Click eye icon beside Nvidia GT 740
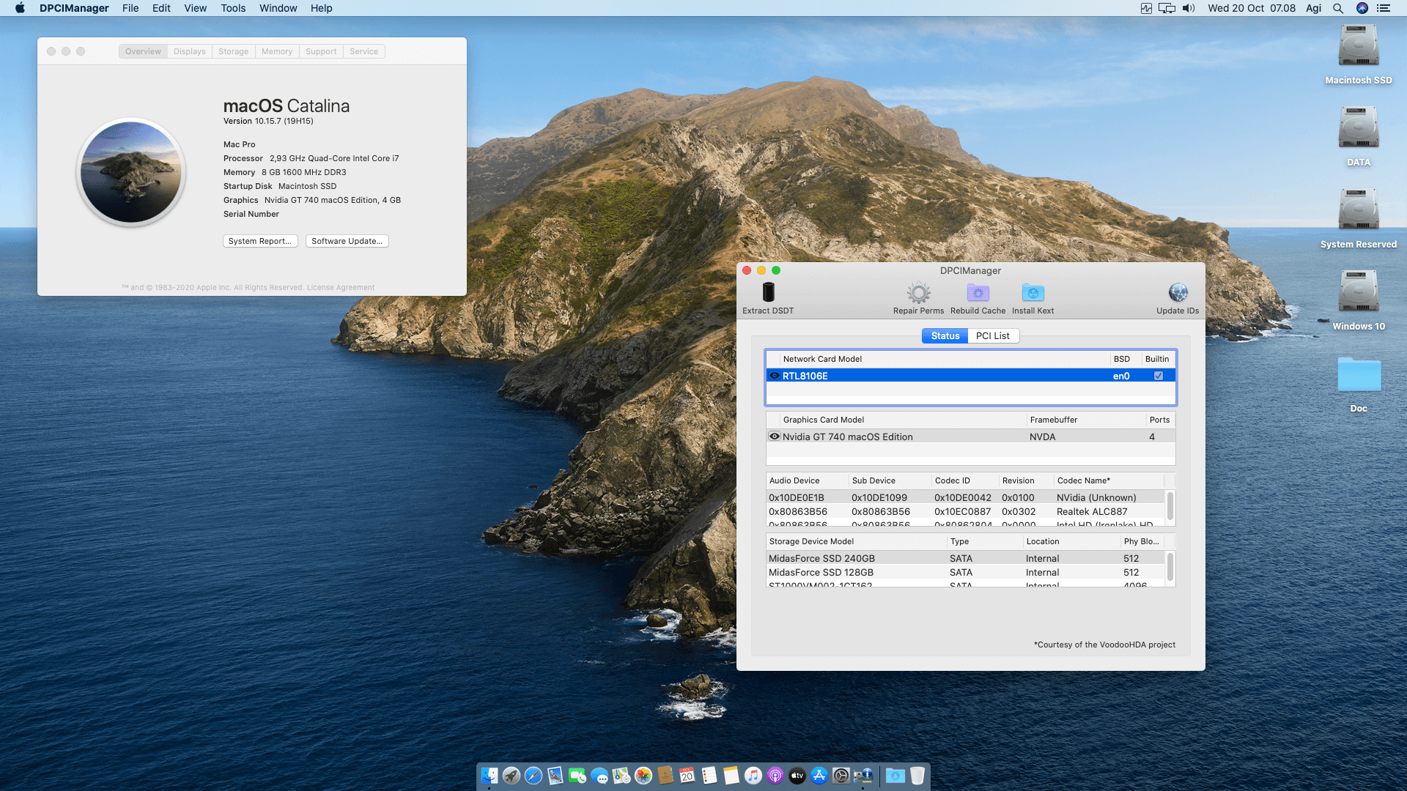The width and height of the screenshot is (1407, 791). 774,437
